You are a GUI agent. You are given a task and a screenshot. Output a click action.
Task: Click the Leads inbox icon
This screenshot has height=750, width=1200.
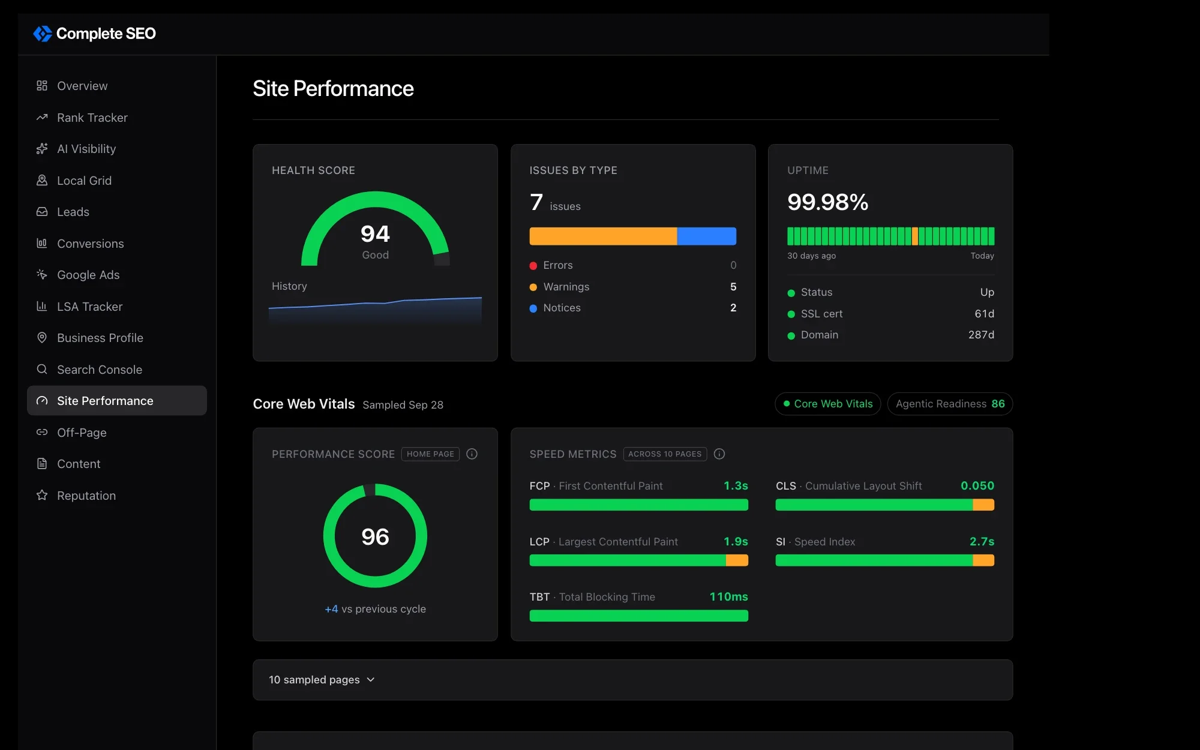tap(42, 212)
